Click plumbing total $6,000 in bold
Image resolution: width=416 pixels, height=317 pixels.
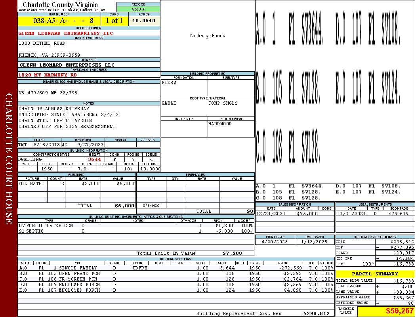[x=125, y=206]
